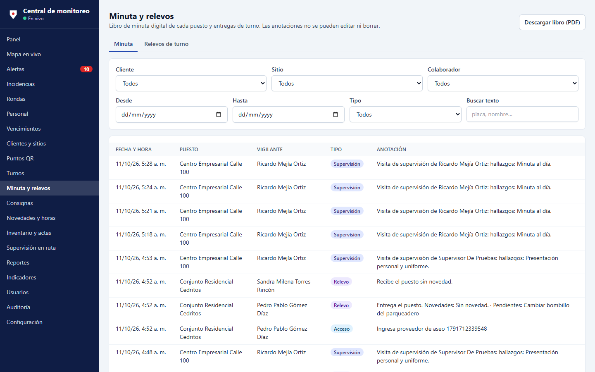Viewport: 595px width, 372px height.
Task: Open Inventario y actas
Action: click(50, 233)
